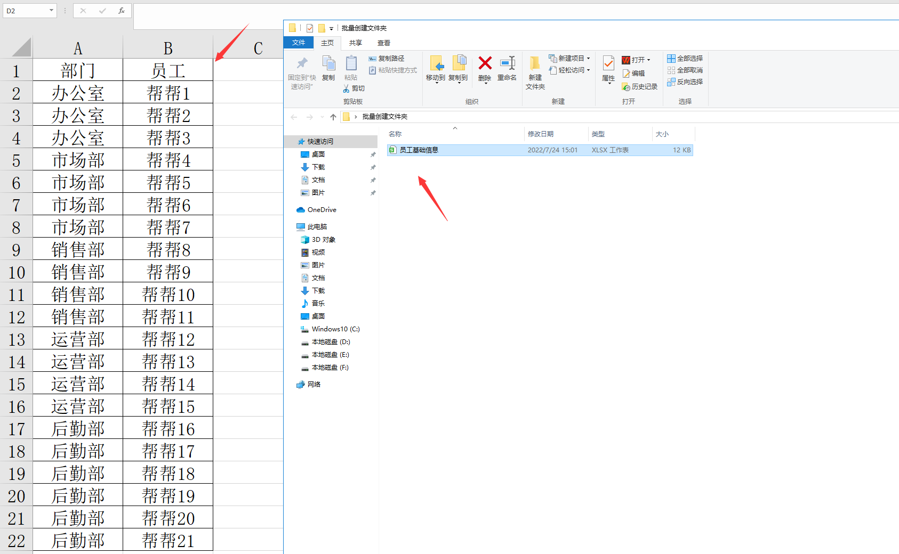Click the Excel select-all corner triangle
The width and height of the screenshot is (899, 554).
[21, 47]
